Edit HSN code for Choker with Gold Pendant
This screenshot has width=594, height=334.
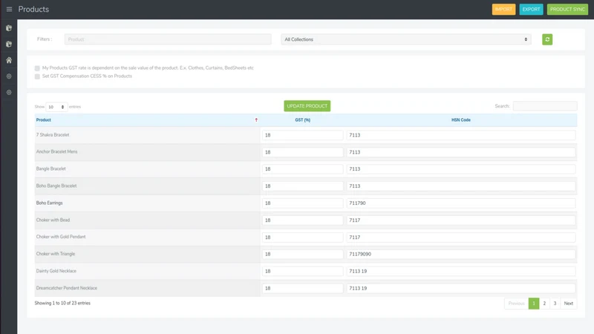460,237
